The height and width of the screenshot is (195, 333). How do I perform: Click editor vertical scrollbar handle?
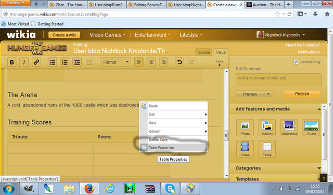tap(226, 135)
